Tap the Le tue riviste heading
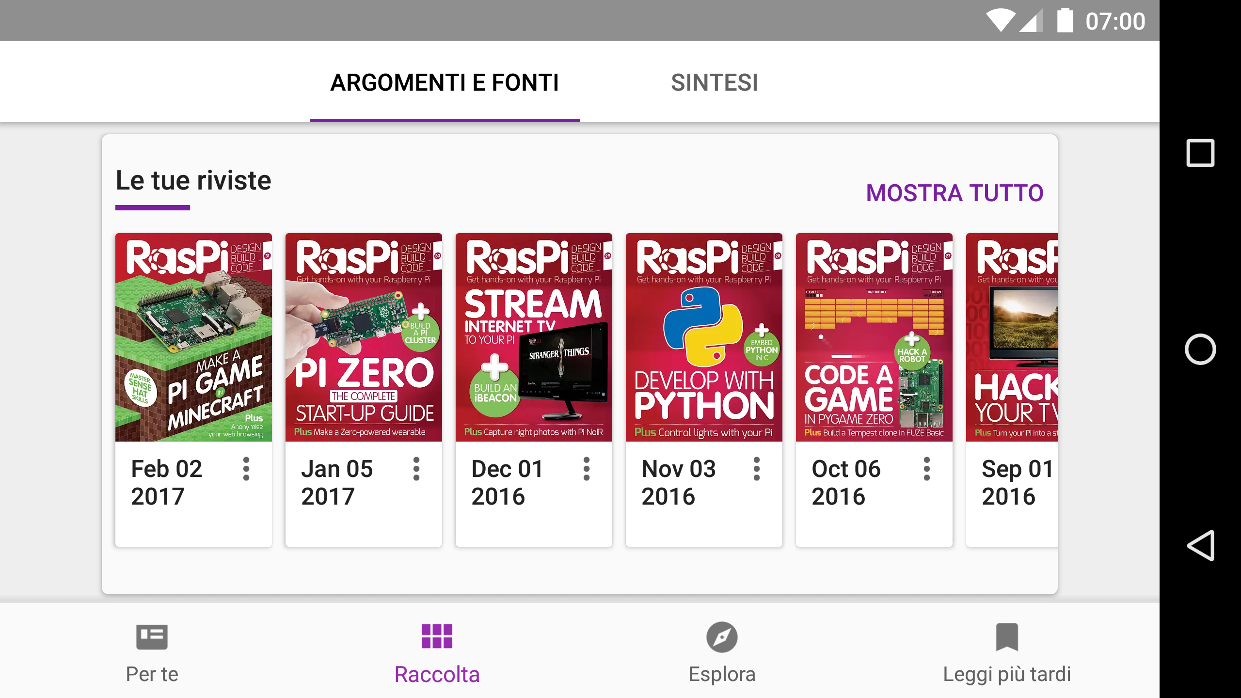This screenshot has height=698, width=1241. click(193, 180)
